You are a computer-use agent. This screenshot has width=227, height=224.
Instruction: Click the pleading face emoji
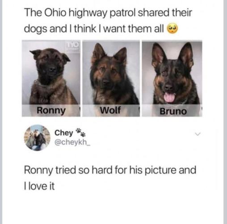[x=172, y=28]
